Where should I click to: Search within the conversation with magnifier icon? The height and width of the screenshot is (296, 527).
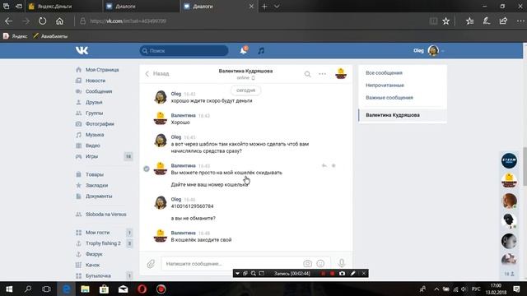click(x=307, y=74)
